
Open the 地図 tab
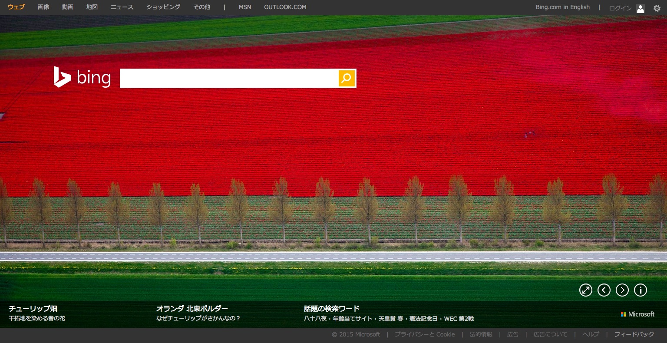click(92, 7)
